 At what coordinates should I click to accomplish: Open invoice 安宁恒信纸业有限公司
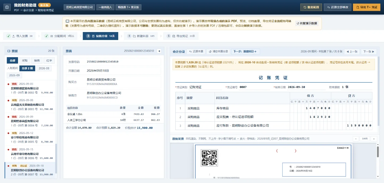point(30,137)
